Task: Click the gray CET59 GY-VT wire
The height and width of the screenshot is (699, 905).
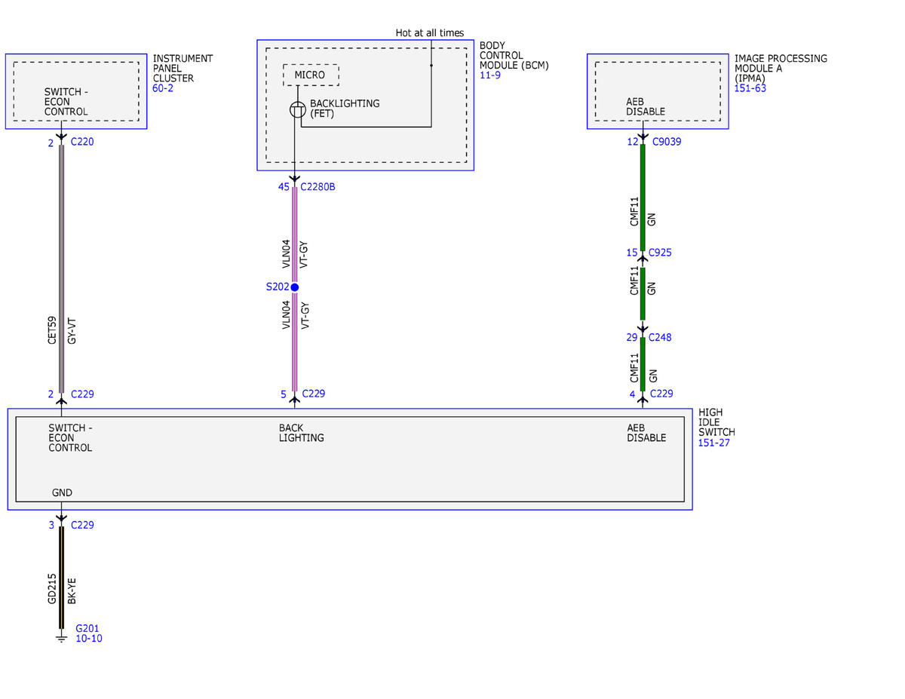Action: (x=62, y=268)
